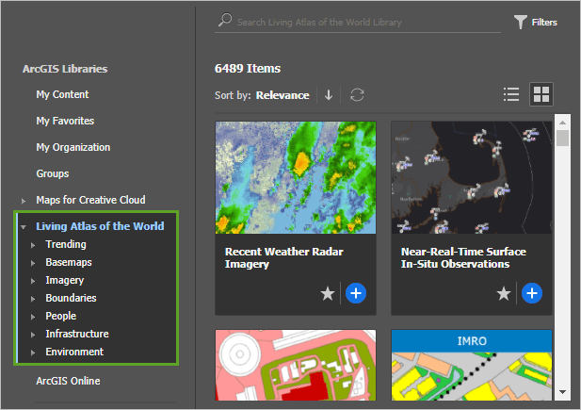Image resolution: width=581 pixels, height=410 pixels.
Task: Expand the Infrastructure category
Action: [x=33, y=335]
